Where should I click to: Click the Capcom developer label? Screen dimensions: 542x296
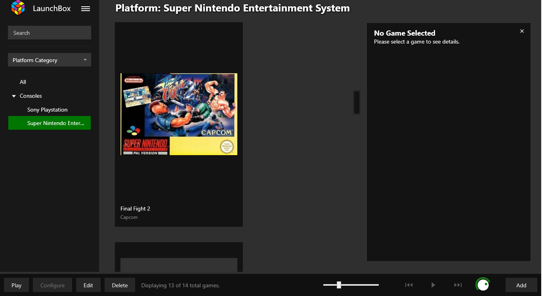click(129, 217)
